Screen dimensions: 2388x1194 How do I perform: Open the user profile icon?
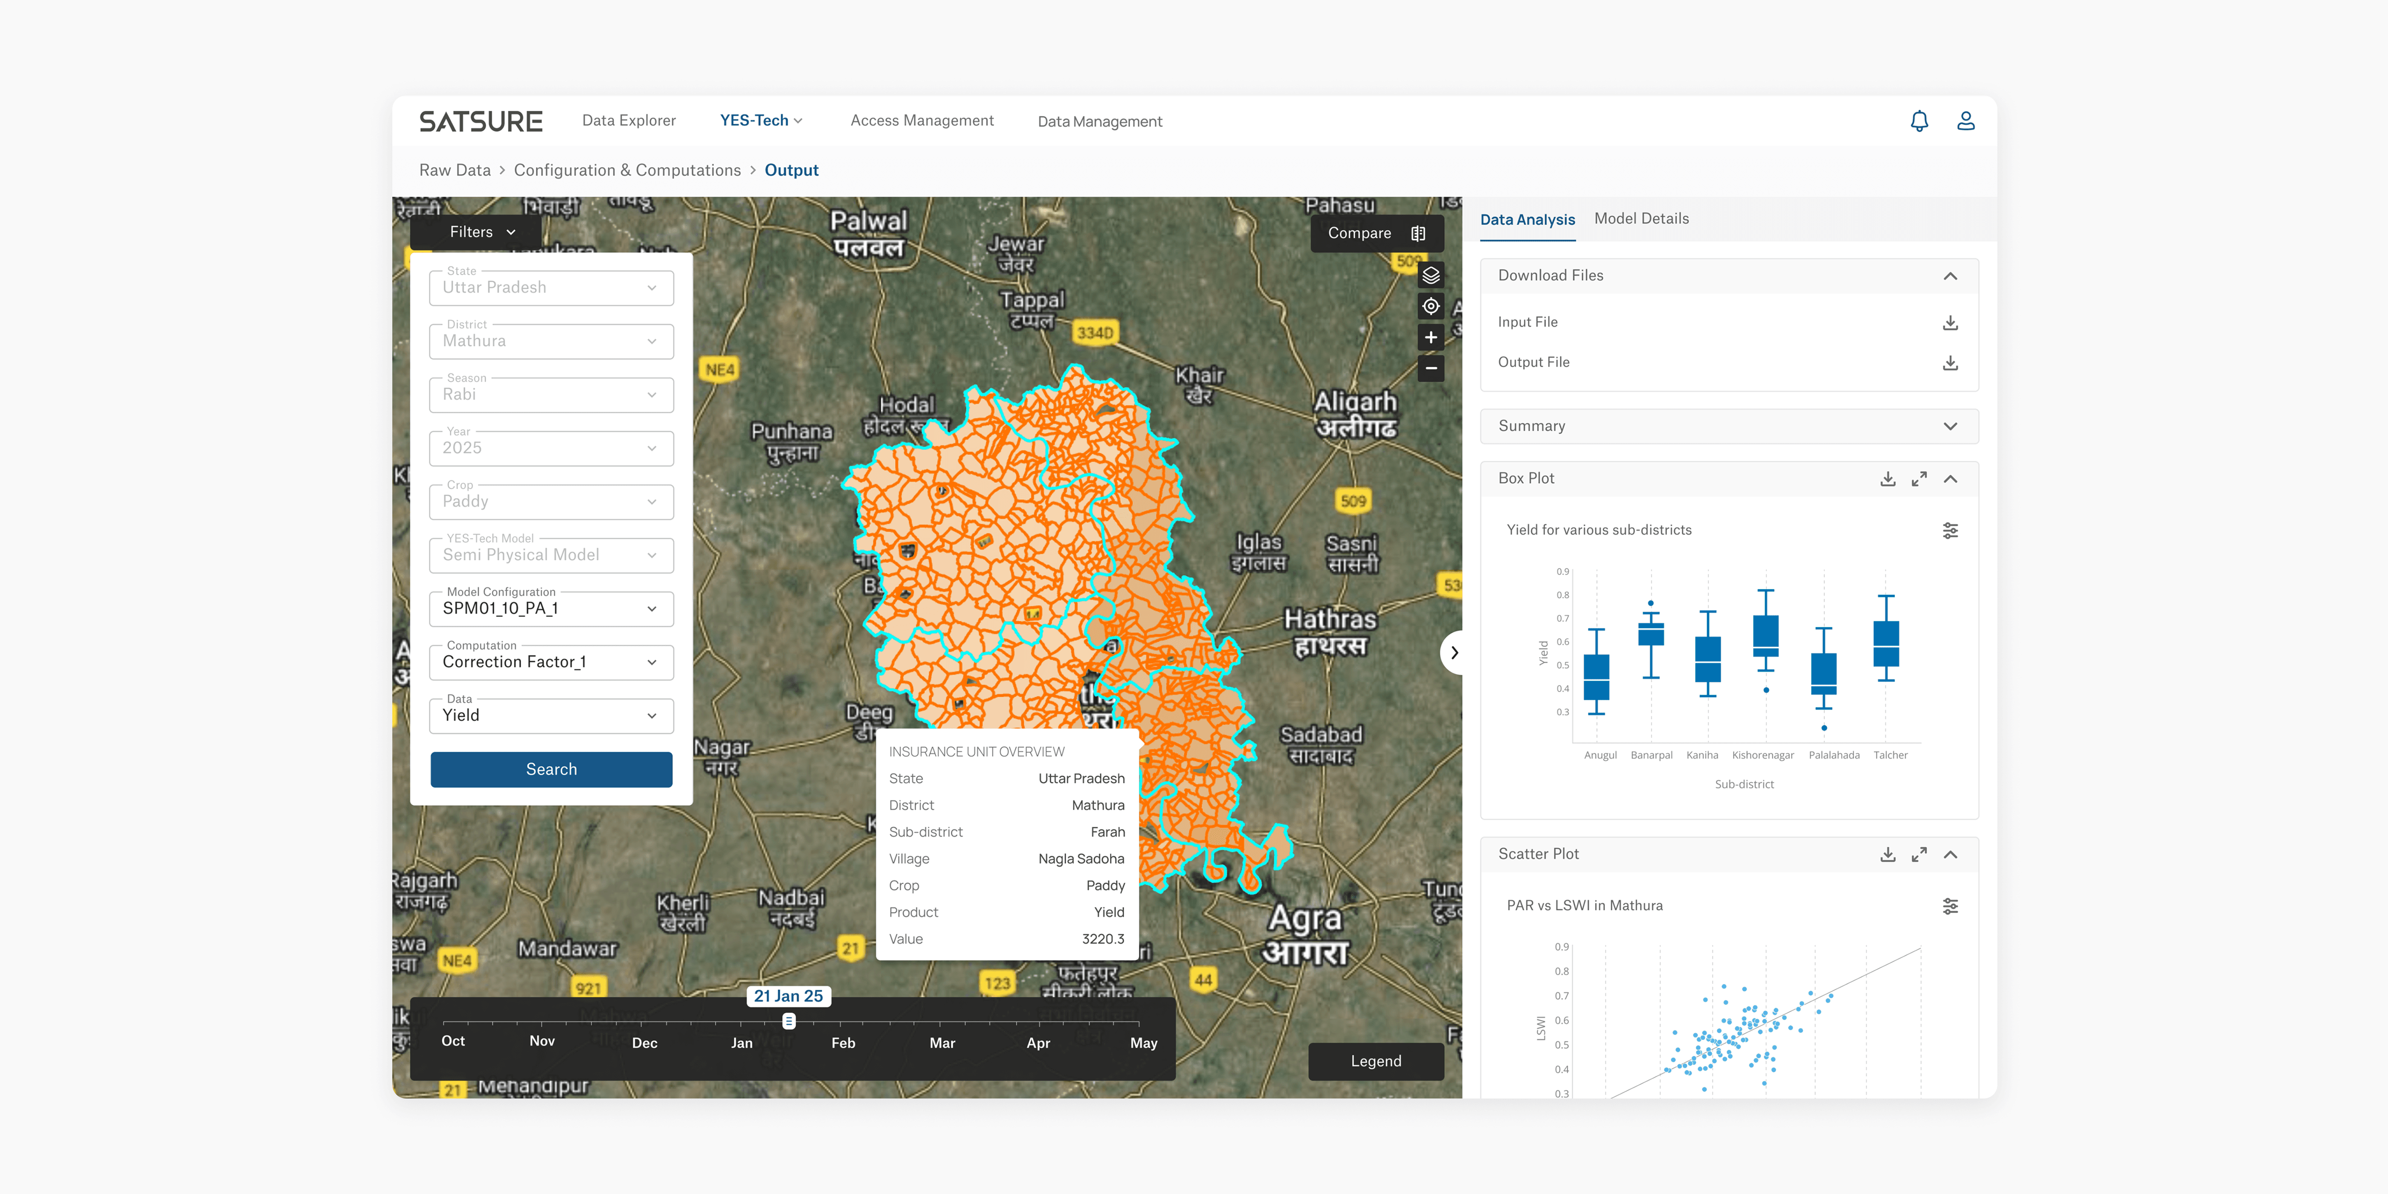click(1965, 122)
